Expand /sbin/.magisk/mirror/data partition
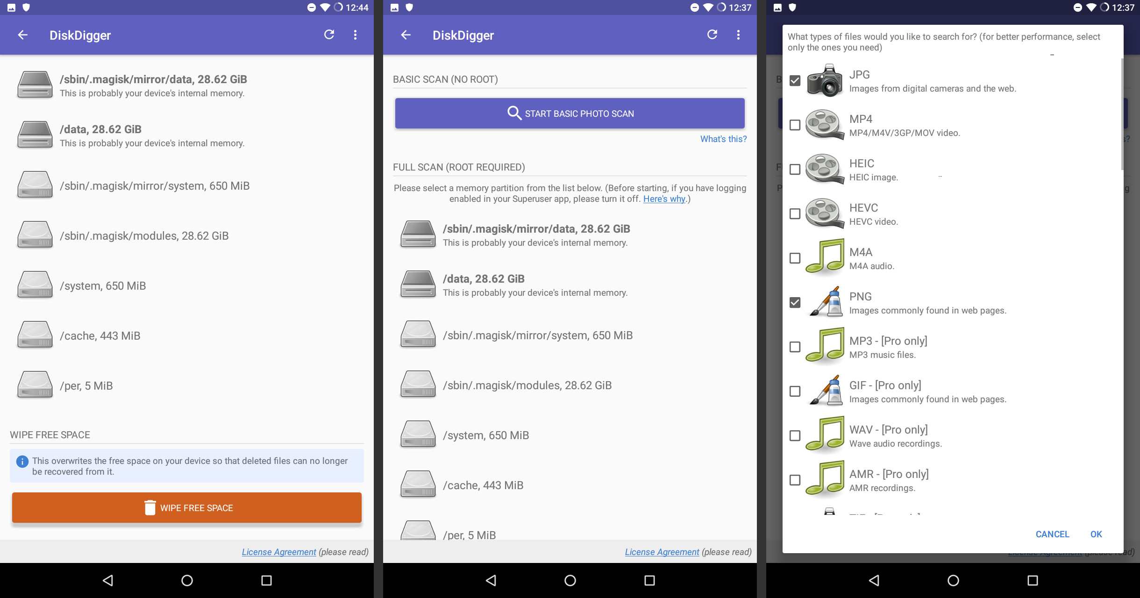Viewport: 1140px width, 598px height. 569,235
